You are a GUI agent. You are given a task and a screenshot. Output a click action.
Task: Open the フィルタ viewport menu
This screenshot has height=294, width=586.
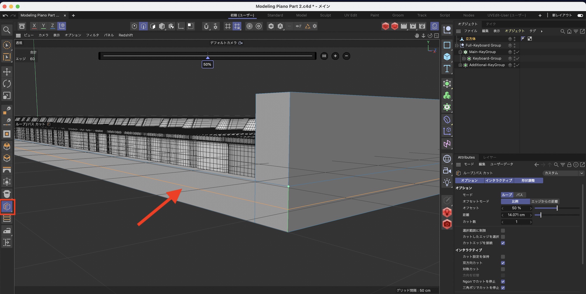tap(92, 35)
